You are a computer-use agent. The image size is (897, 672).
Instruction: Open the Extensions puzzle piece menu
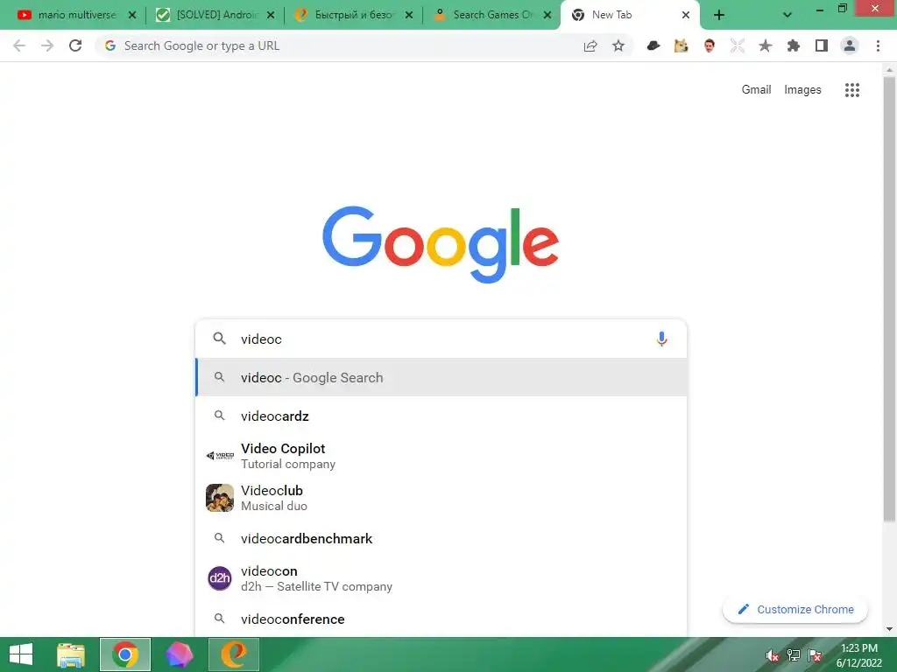[794, 45]
